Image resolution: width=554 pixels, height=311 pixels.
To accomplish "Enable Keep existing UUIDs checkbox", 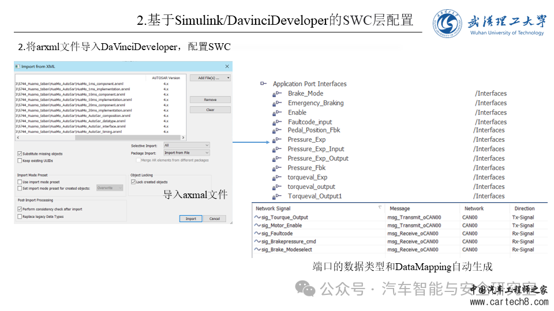I will tap(20, 161).
